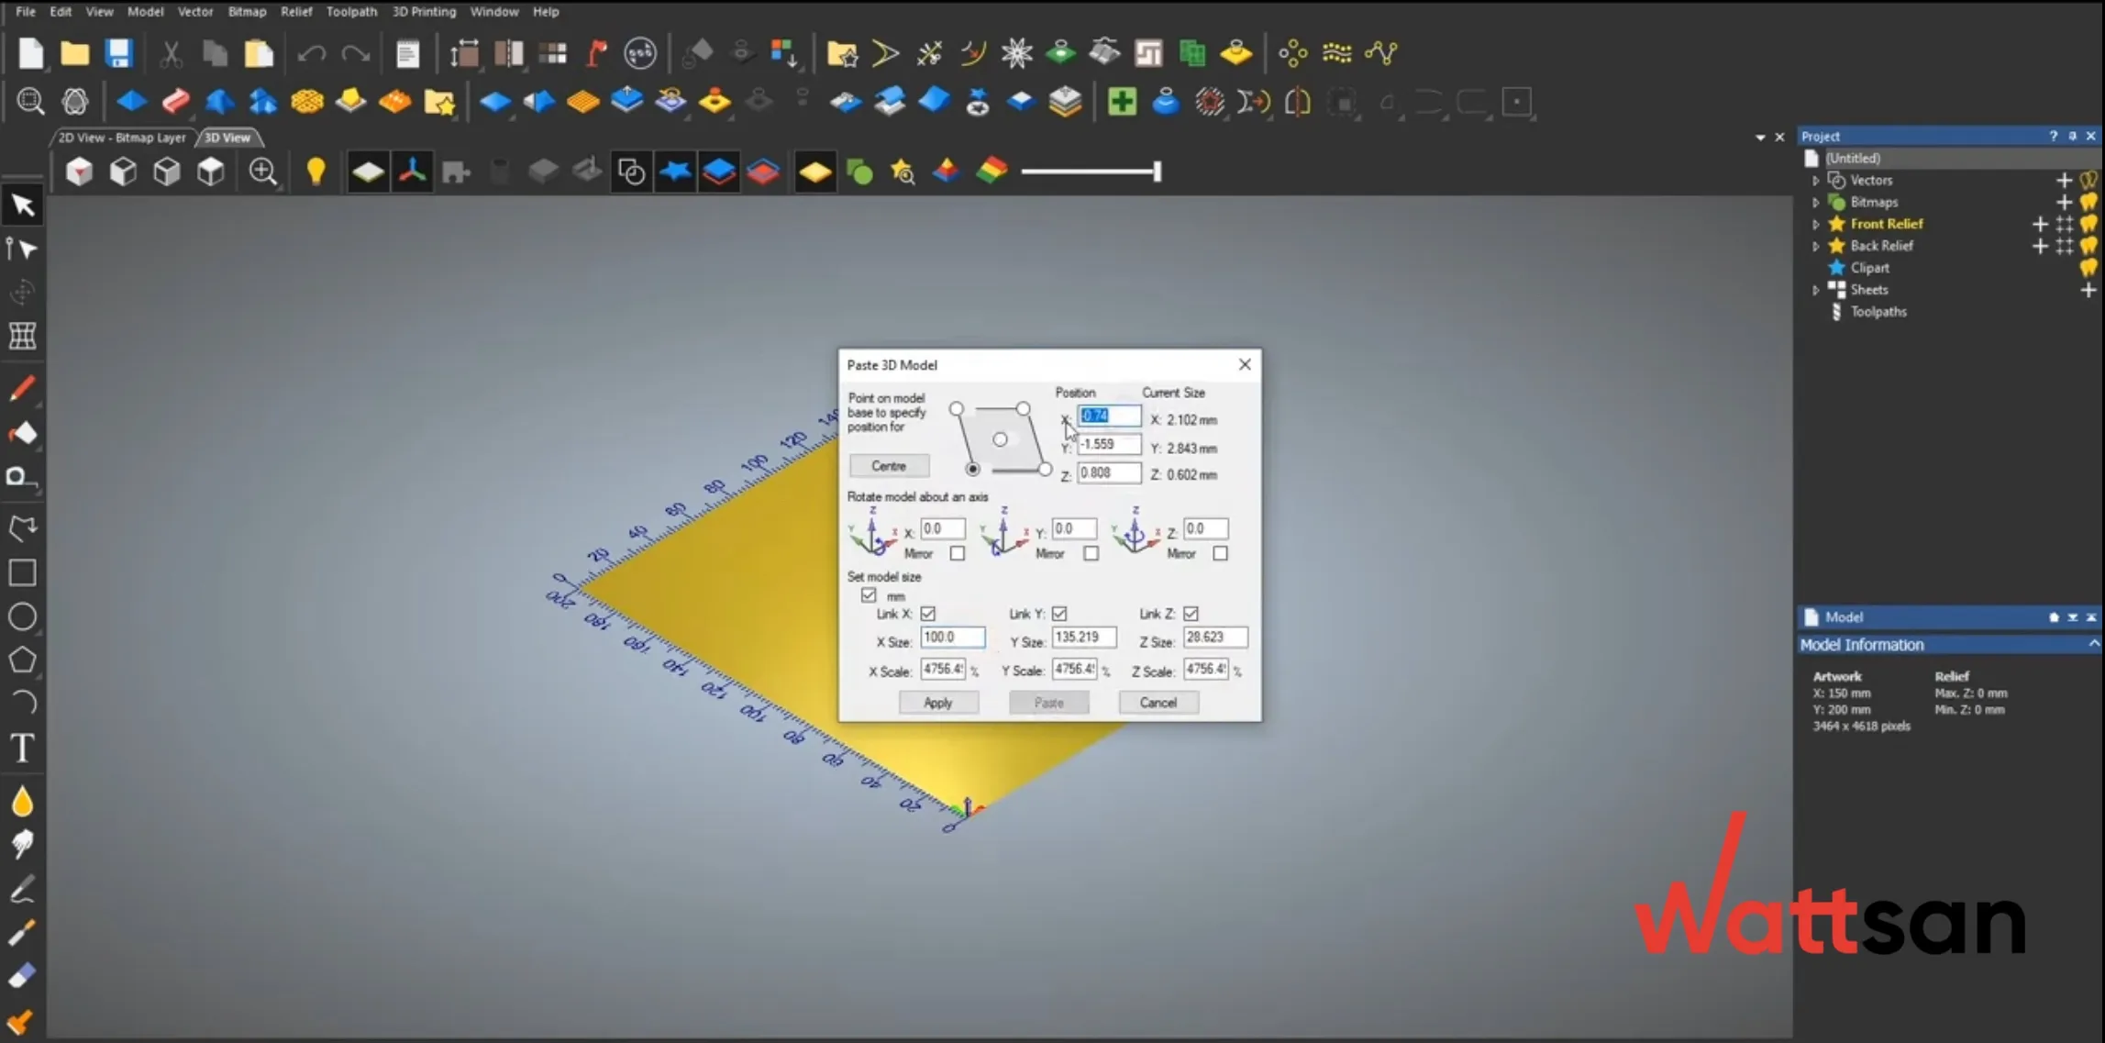The image size is (2105, 1043).
Task: Choose the Arc drawing tool
Action: pos(23,704)
